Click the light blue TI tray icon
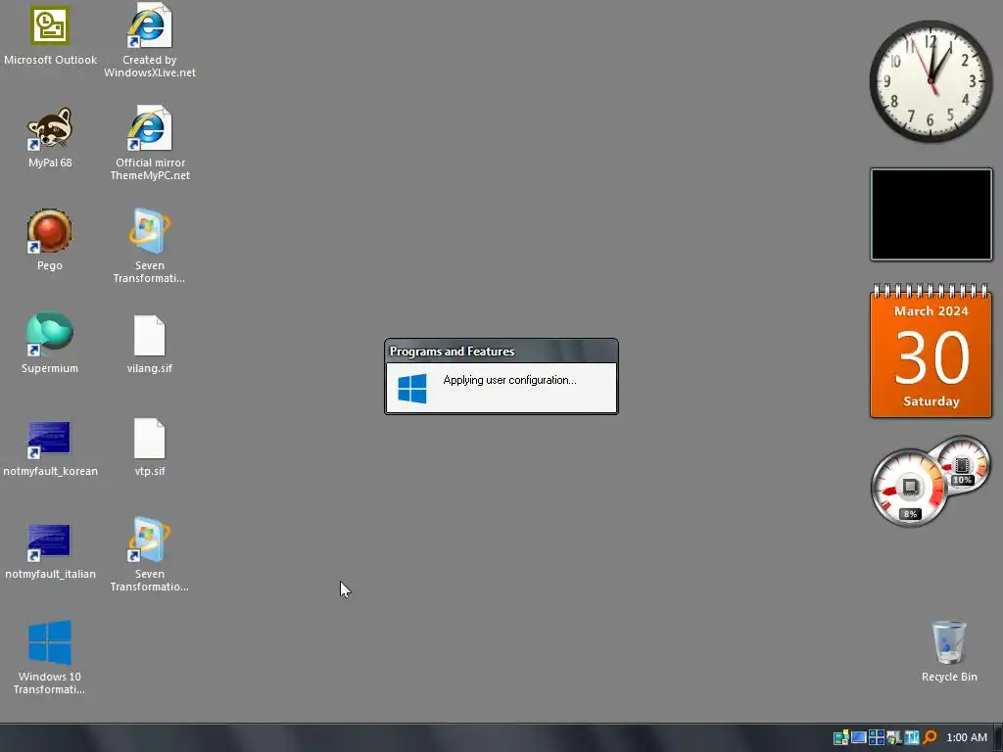The height and width of the screenshot is (752, 1003). click(912, 737)
